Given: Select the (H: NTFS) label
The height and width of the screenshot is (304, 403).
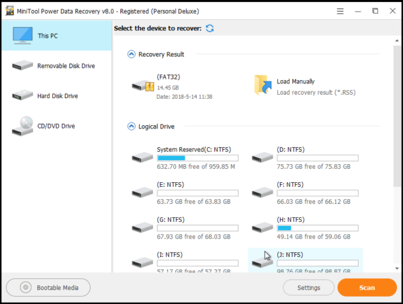Looking at the screenshot, I should coord(291,219).
